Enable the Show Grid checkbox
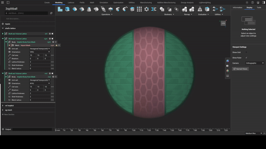This screenshot has width=266, height=149. [246, 52]
